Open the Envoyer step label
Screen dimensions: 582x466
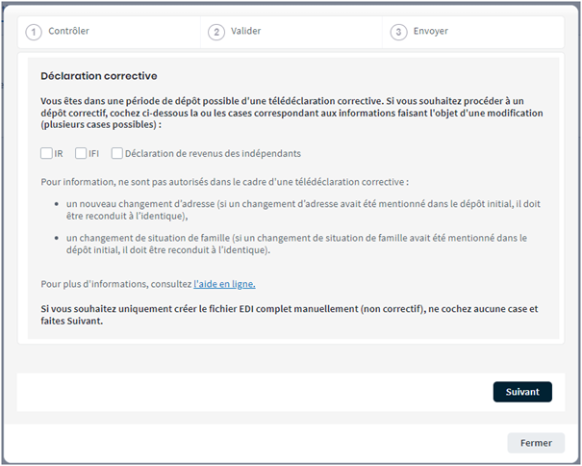point(430,31)
